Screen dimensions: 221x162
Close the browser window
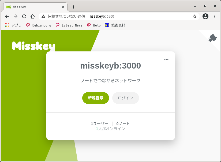click(x=215, y=6)
